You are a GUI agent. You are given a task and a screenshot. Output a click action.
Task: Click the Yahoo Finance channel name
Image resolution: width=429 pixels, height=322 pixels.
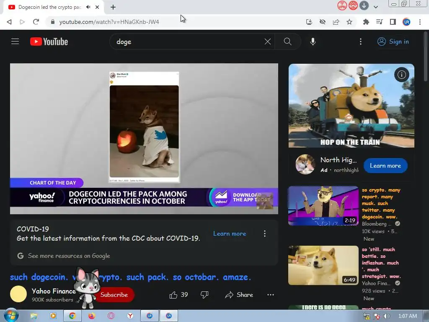[54, 291]
